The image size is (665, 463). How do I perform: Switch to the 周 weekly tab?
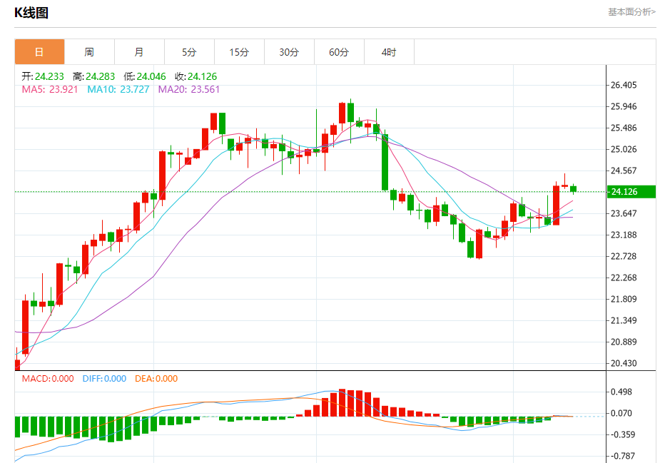[89, 52]
